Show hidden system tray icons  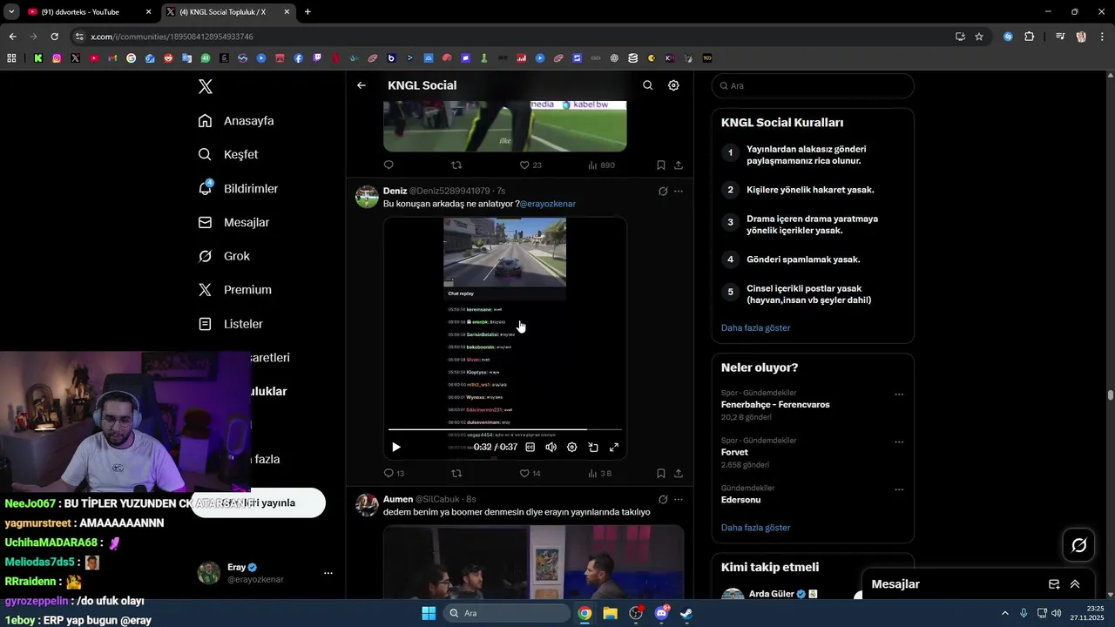point(1004,613)
